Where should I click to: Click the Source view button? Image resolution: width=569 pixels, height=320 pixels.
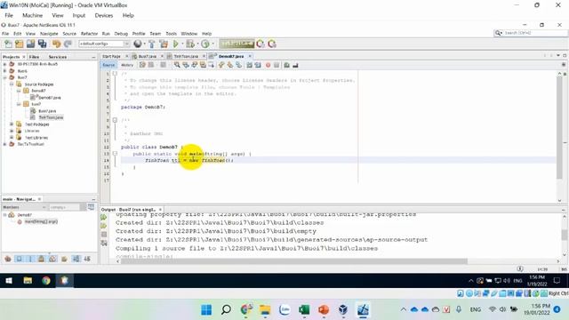pos(108,65)
